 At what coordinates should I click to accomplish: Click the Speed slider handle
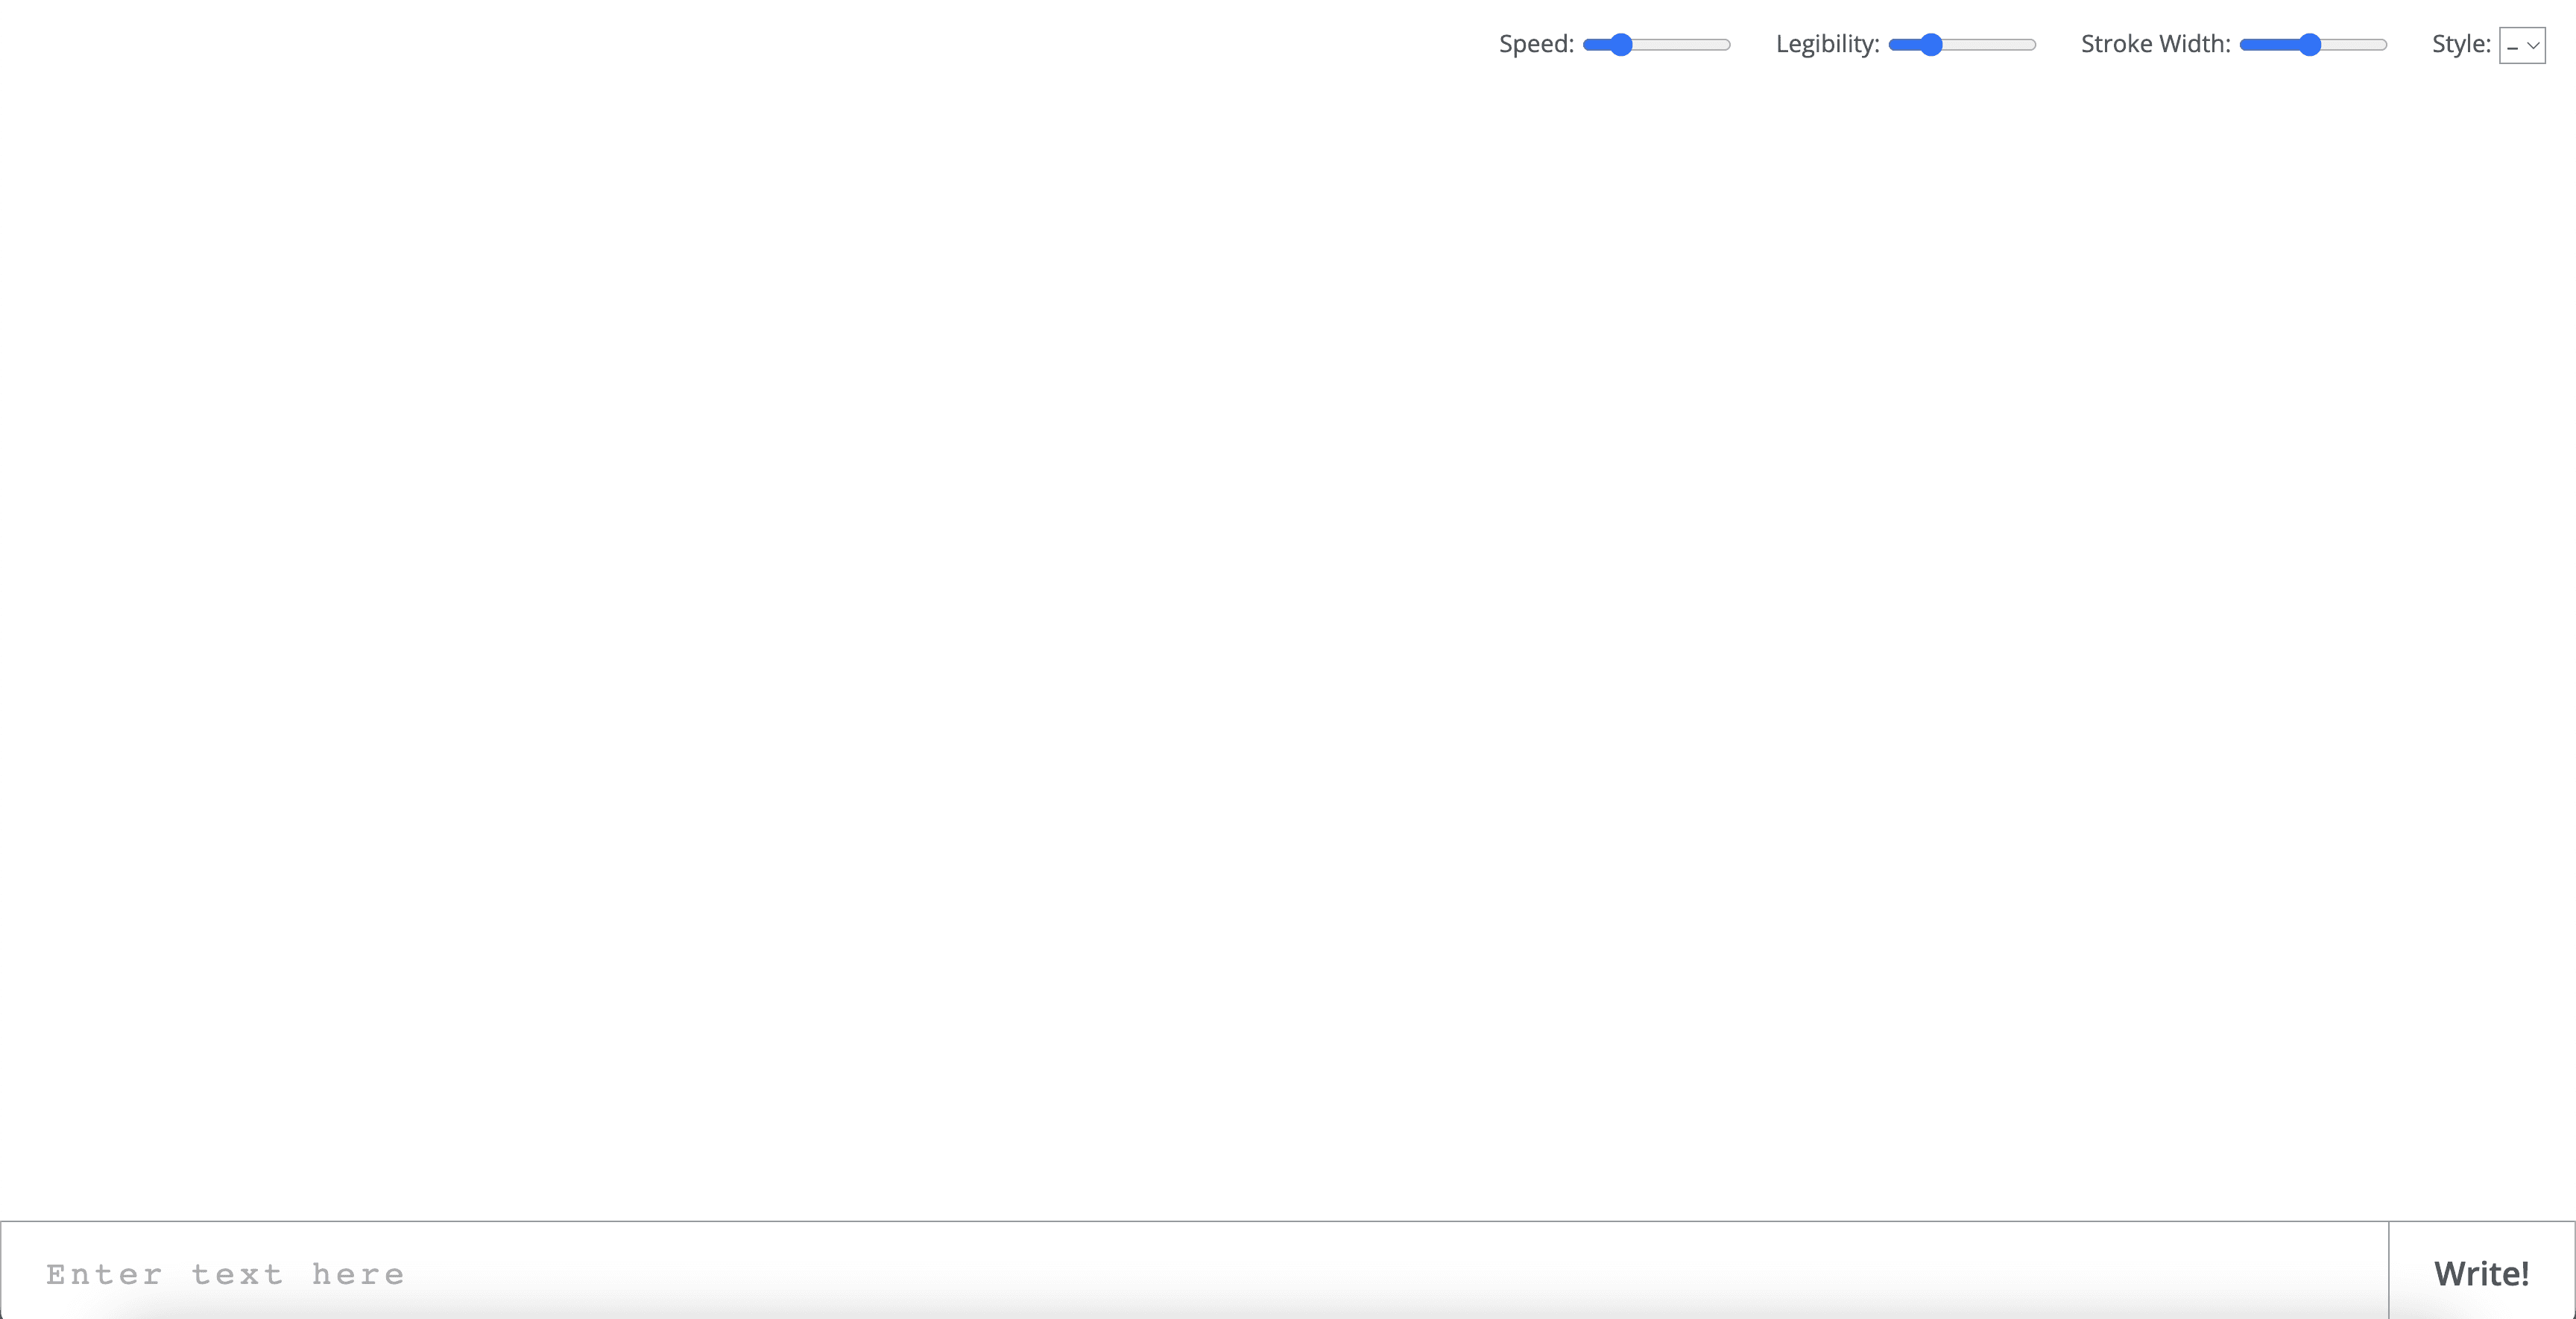pyautogui.click(x=1621, y=45)
